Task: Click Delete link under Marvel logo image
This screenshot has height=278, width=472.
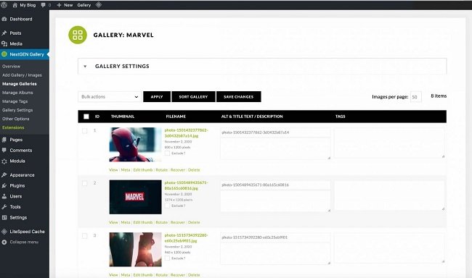Action: (194, 222)
